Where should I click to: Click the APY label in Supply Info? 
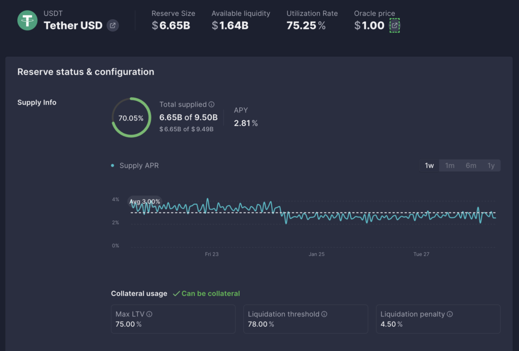pyautogui.click(x=241, y=110)
